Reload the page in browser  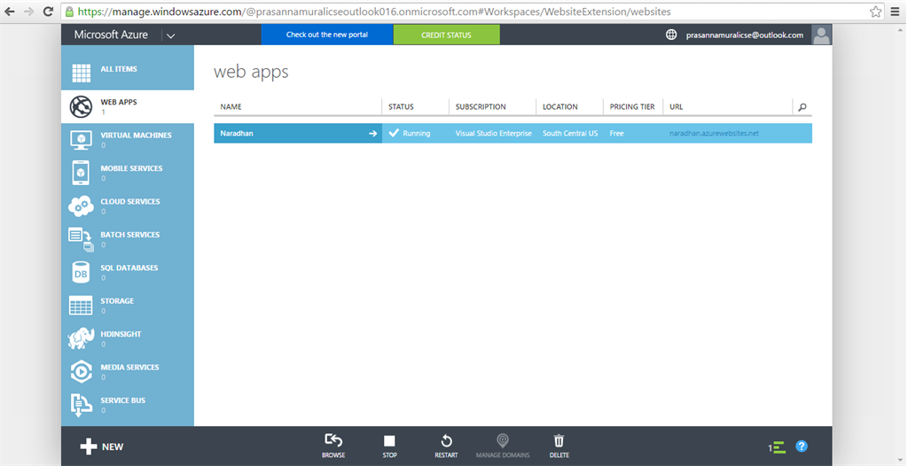tap(48, 11)
